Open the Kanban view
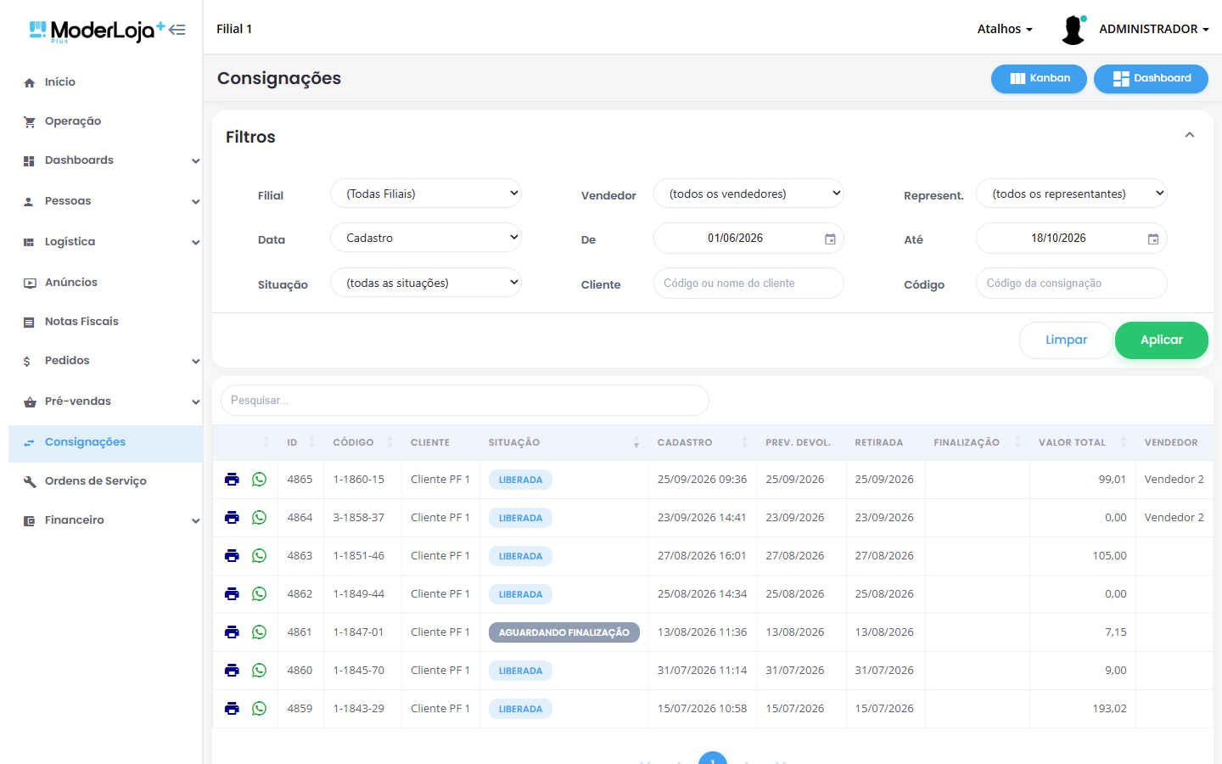This screenshot has width=1222, height=764. click(1039, 79)
